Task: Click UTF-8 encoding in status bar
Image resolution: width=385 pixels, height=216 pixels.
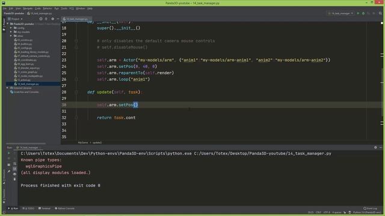Action: click(327, 212)
